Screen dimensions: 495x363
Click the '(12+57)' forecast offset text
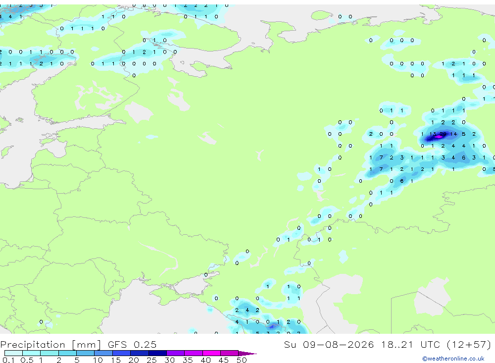(x=469, y=344)
